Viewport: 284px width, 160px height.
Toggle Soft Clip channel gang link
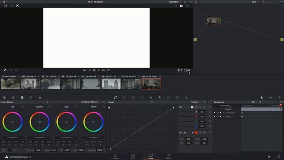(193, 133)
